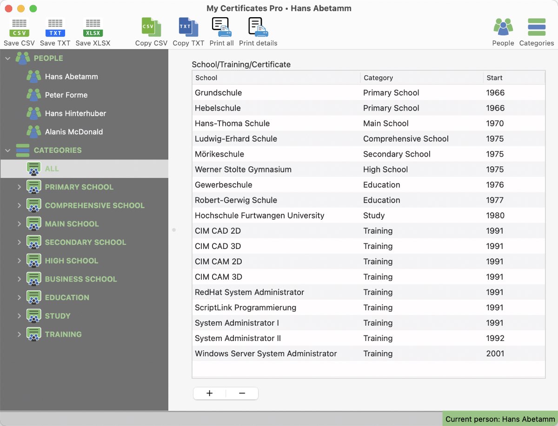
Task: Sort by the School column header
Action: click(276, 78)
